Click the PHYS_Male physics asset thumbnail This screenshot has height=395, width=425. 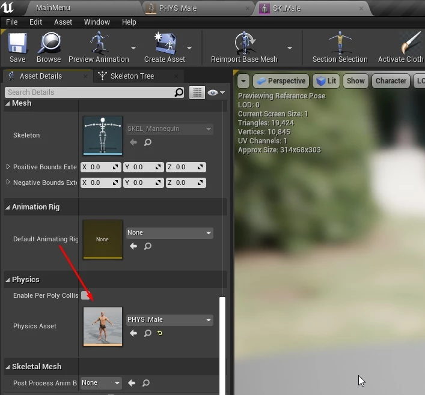(x=103, y=327)
